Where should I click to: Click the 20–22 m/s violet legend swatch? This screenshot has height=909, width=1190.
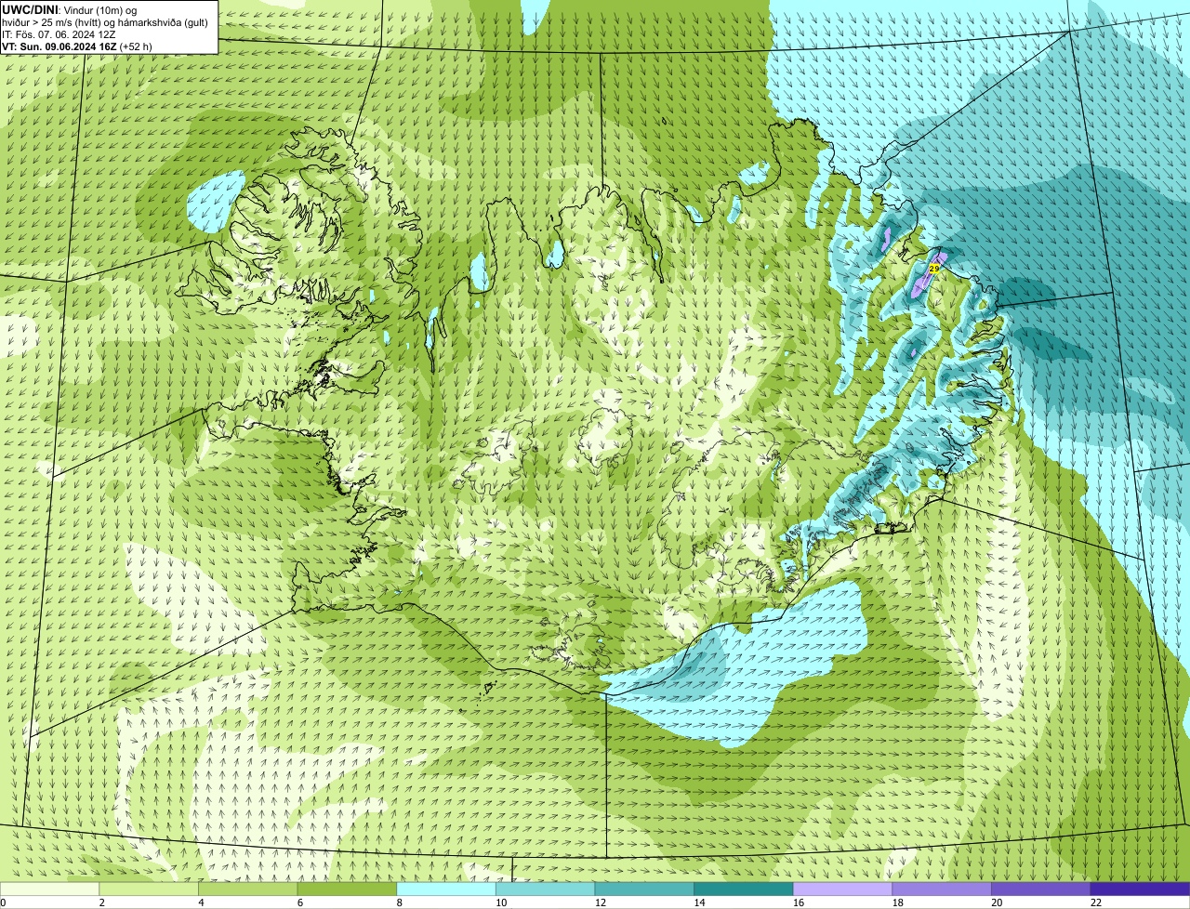1040,889
